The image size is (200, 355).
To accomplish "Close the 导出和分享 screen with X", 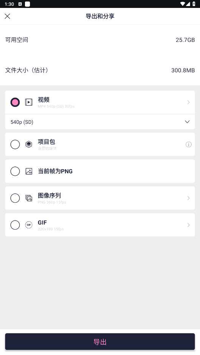I will (8, 16).
